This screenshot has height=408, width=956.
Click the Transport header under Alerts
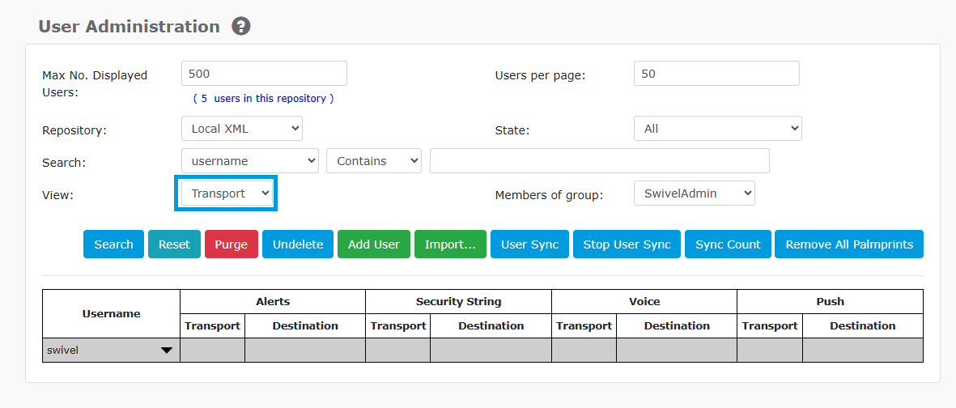pos(213,325)
